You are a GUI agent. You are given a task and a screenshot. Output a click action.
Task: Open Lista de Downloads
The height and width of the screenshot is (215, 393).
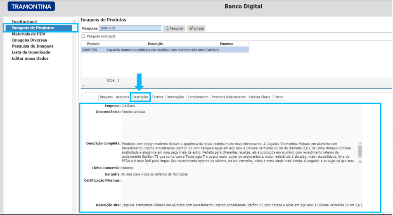31,52
